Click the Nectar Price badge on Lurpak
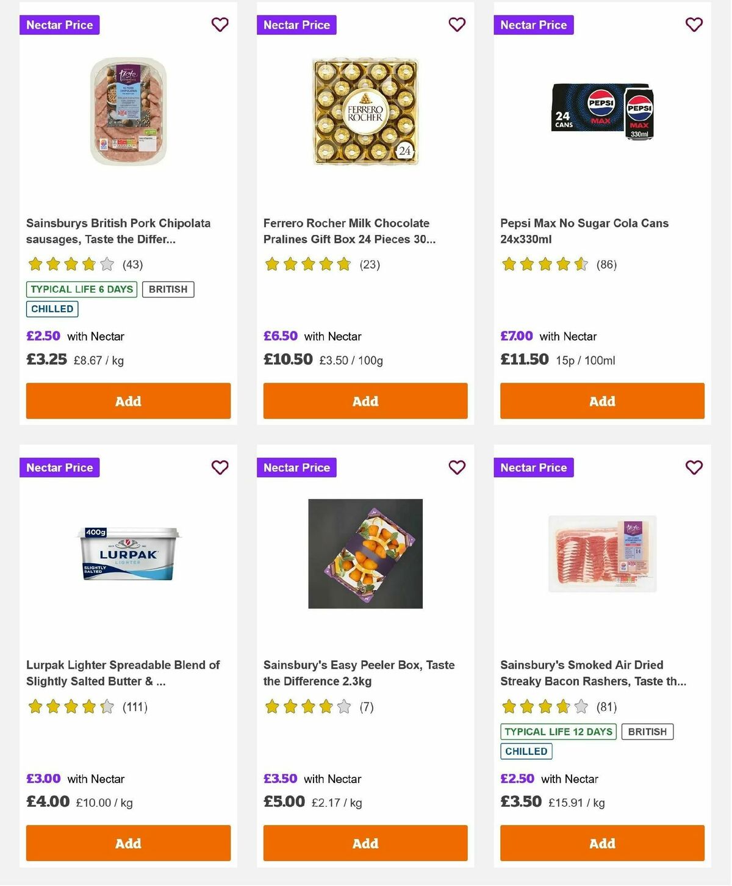The image size is (732, 886). [x=59, y=467]
